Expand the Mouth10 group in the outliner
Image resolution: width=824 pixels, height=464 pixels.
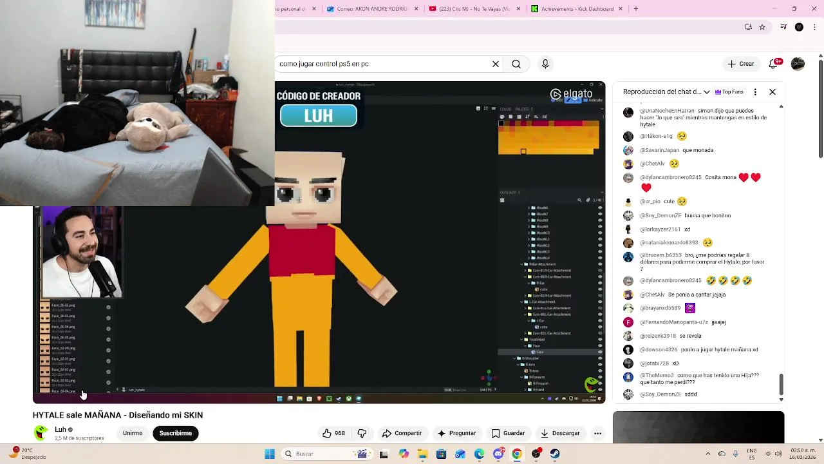click(529, 233)
